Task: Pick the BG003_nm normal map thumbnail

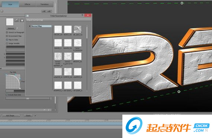Action: click(68, 29)
